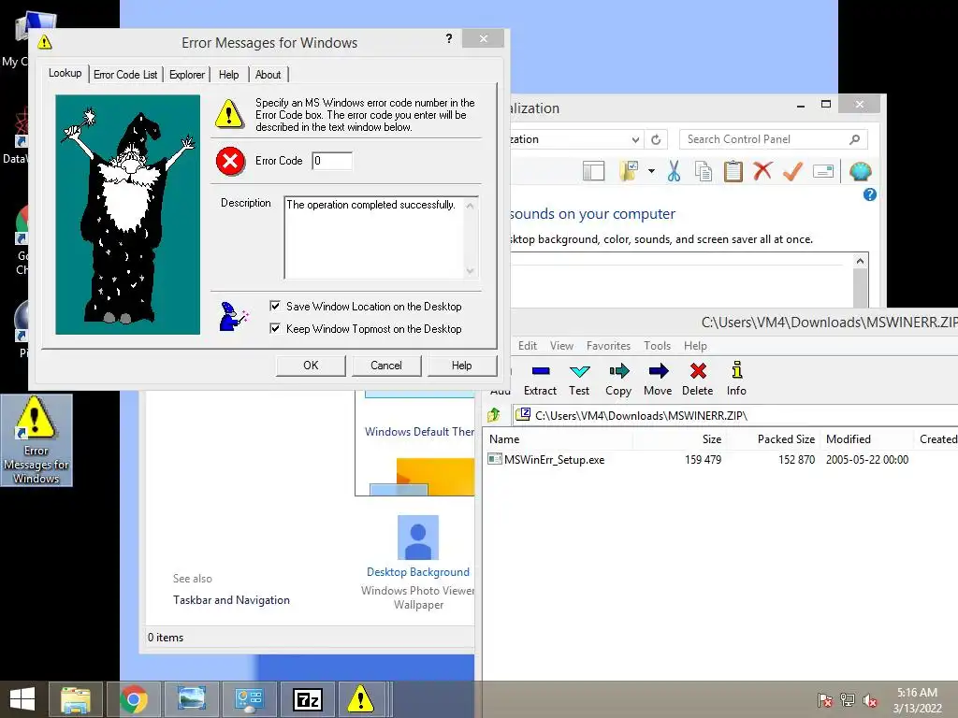The height and width of the screenshot is (718, 958).
Task: Open the Tools menu in 7-Zip
Action: coord(657,346)
